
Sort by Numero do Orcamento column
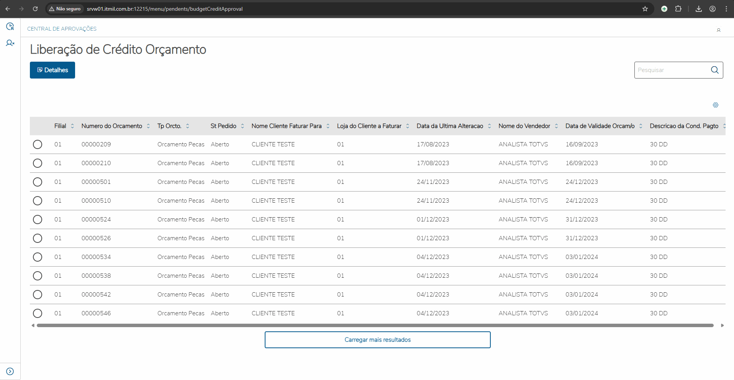(x=148, y=126)
